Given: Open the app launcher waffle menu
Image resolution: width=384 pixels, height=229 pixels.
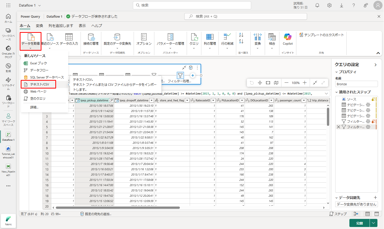Looking at the screenshot, I should 8,5.
